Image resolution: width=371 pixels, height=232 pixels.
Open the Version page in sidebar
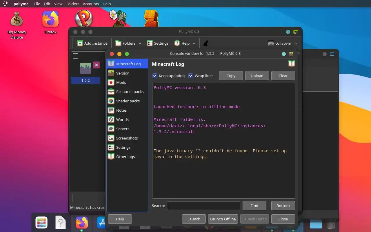[x=127, y=73]
